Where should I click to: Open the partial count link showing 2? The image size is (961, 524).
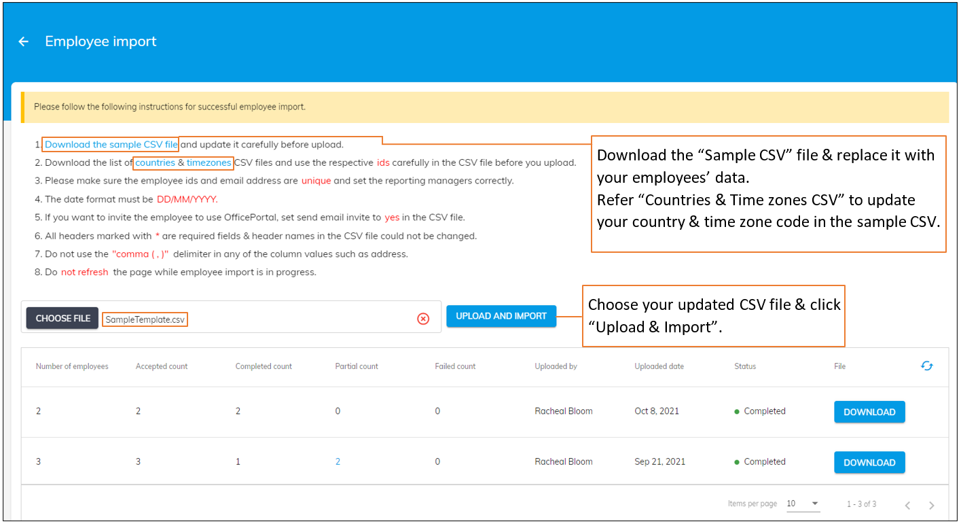[x=338, y=461]
